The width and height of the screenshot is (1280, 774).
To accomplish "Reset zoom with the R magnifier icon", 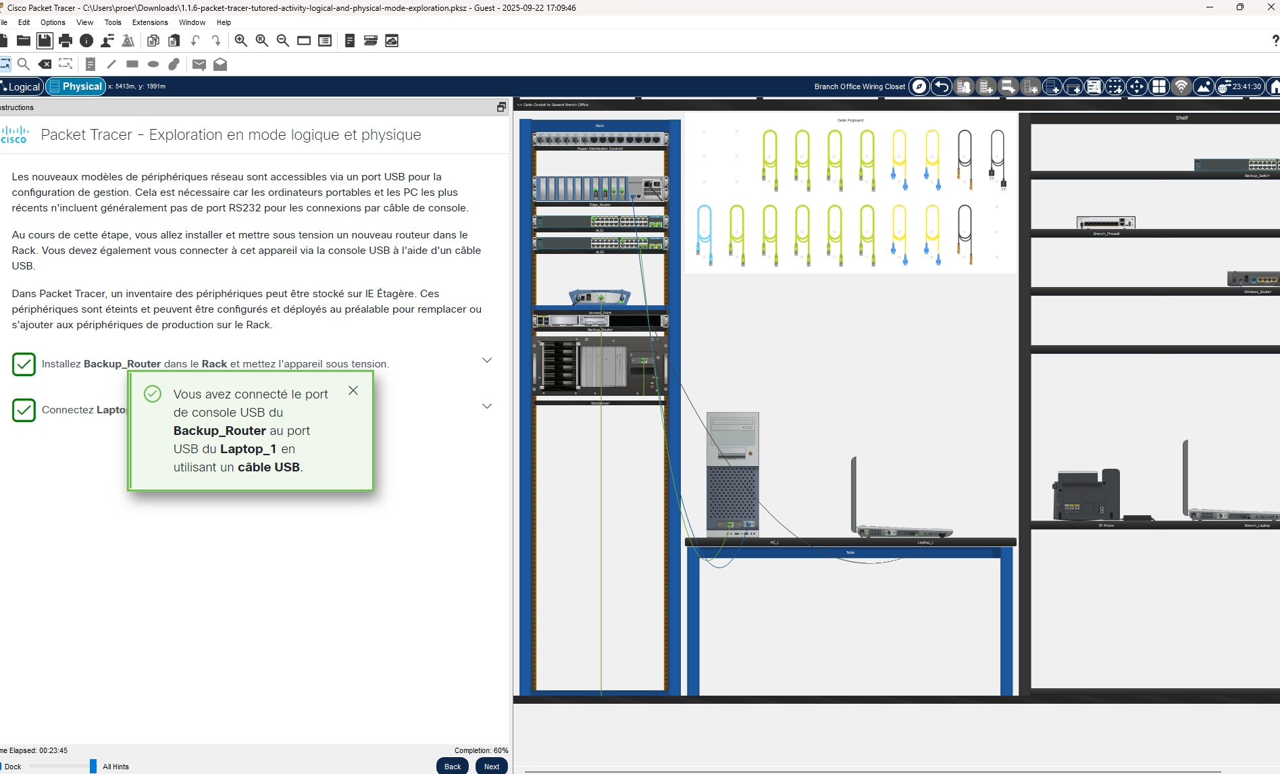I will pyautogui.click(x=262, y=41).
